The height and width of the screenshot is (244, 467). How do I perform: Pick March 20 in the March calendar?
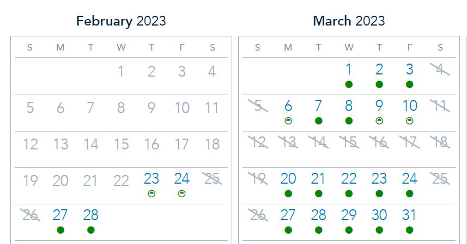coord(288,178)
